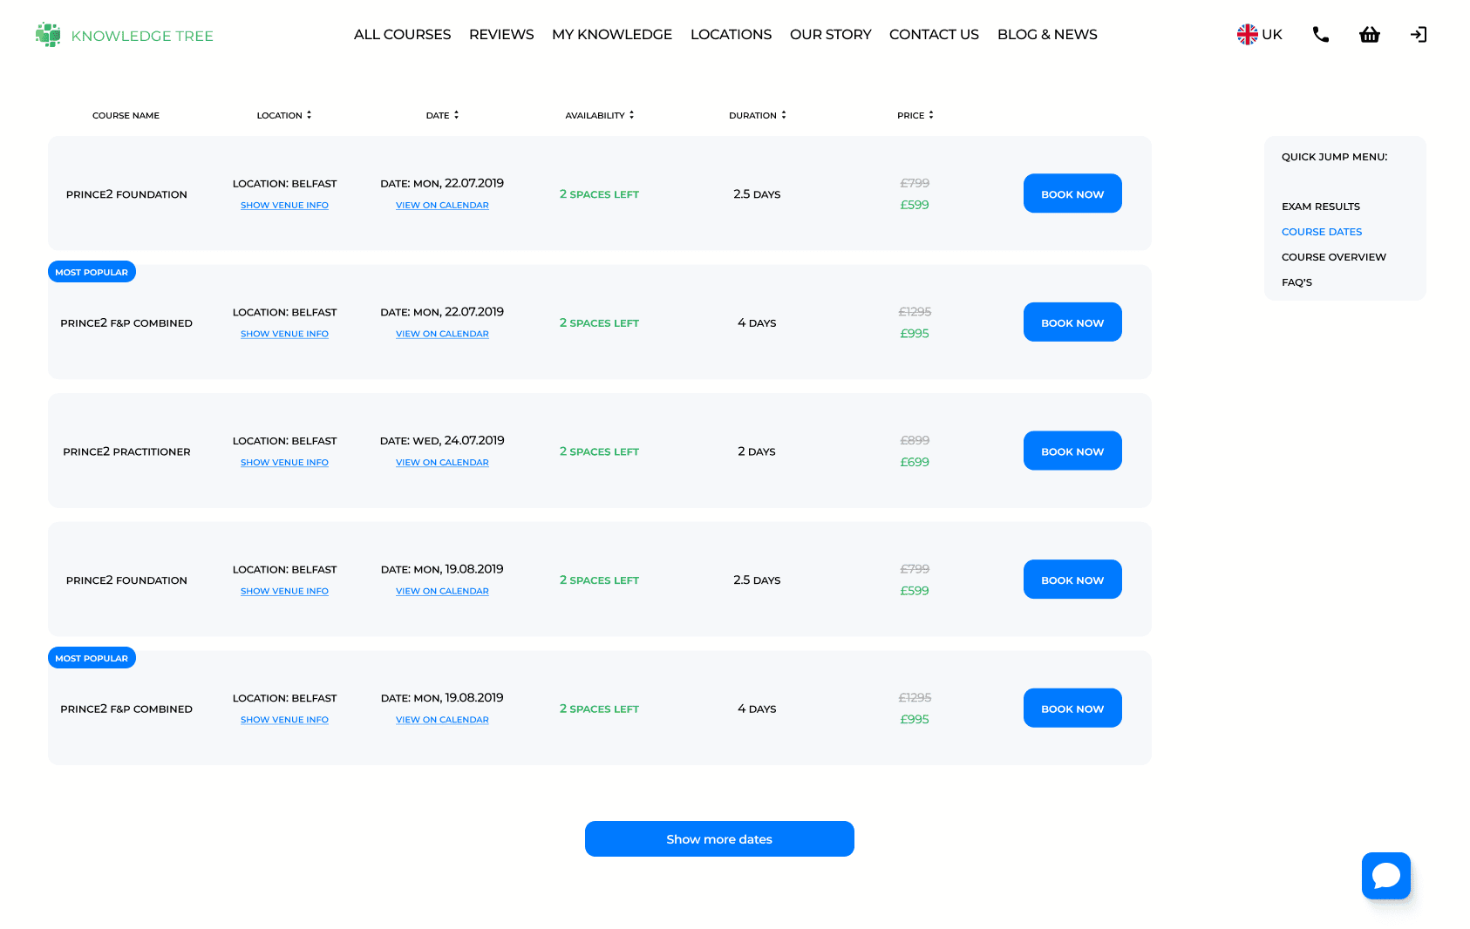The height and width of the screenshot is (929, 1470).
Task: Click Quick Jump Menu heading
Action: pos(1334,157)
